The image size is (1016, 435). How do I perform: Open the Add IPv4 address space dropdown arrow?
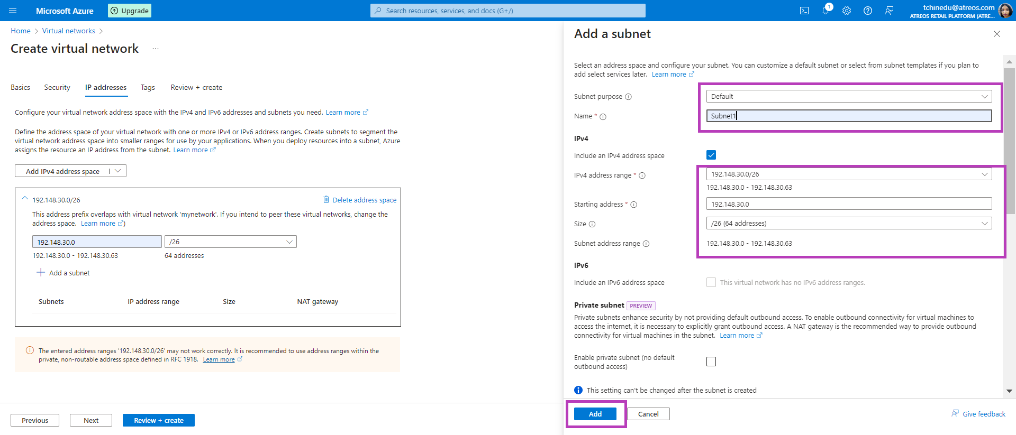pyautogui.click(x=118, y=171)
